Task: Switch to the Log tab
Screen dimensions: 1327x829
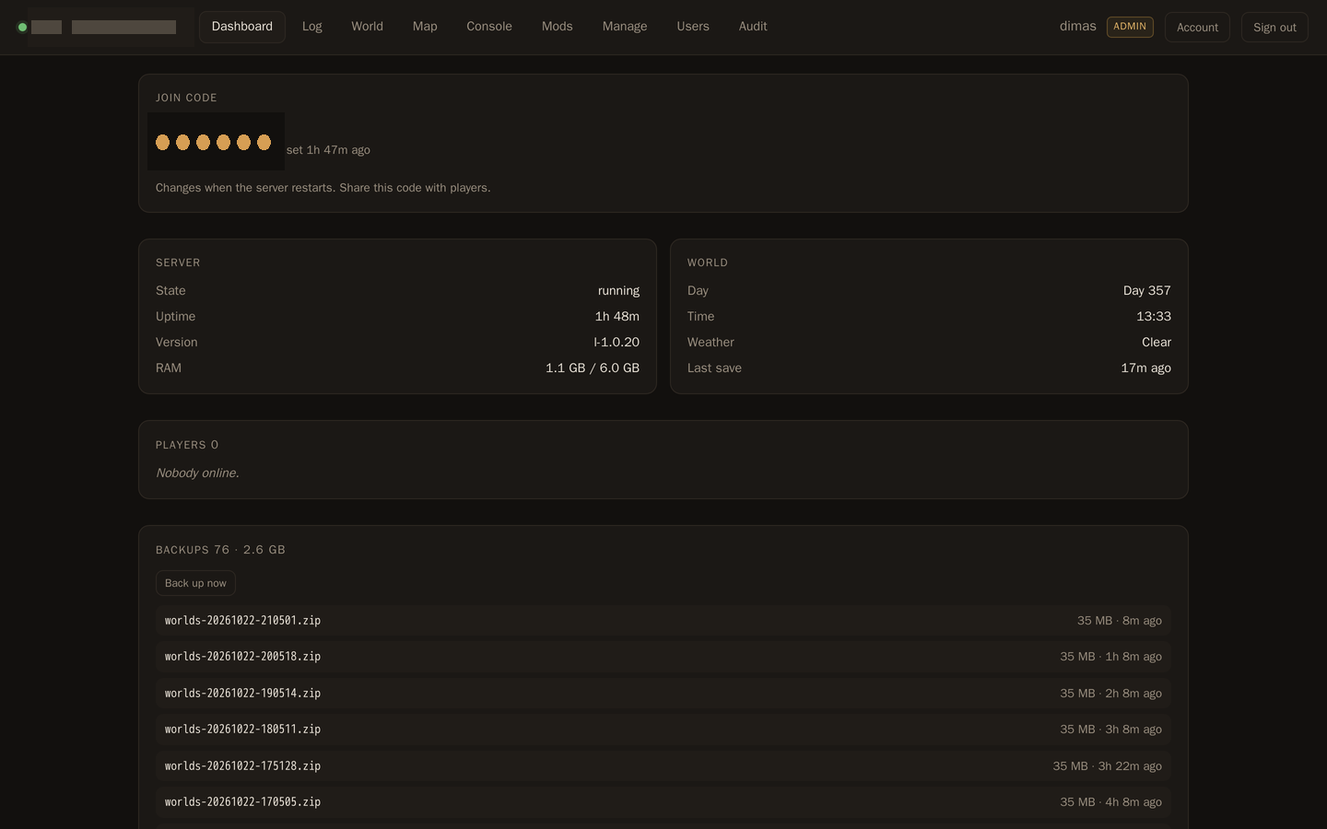Action: click(312, 27)
